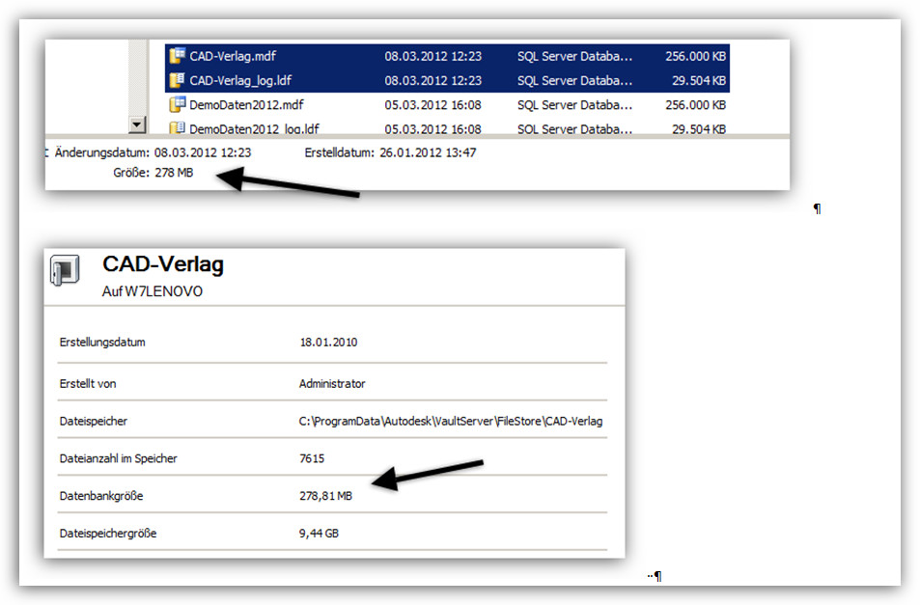The height and width of the screenshot is (605, 920).
Task: Click the Auf W7LENOVO server subtitle
Action: pyautogui.click(x=152, y=291)
